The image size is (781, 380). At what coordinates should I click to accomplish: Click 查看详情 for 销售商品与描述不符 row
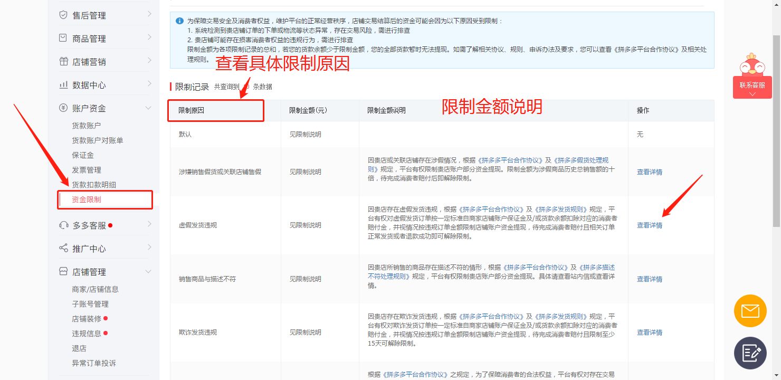coord(650,279)
